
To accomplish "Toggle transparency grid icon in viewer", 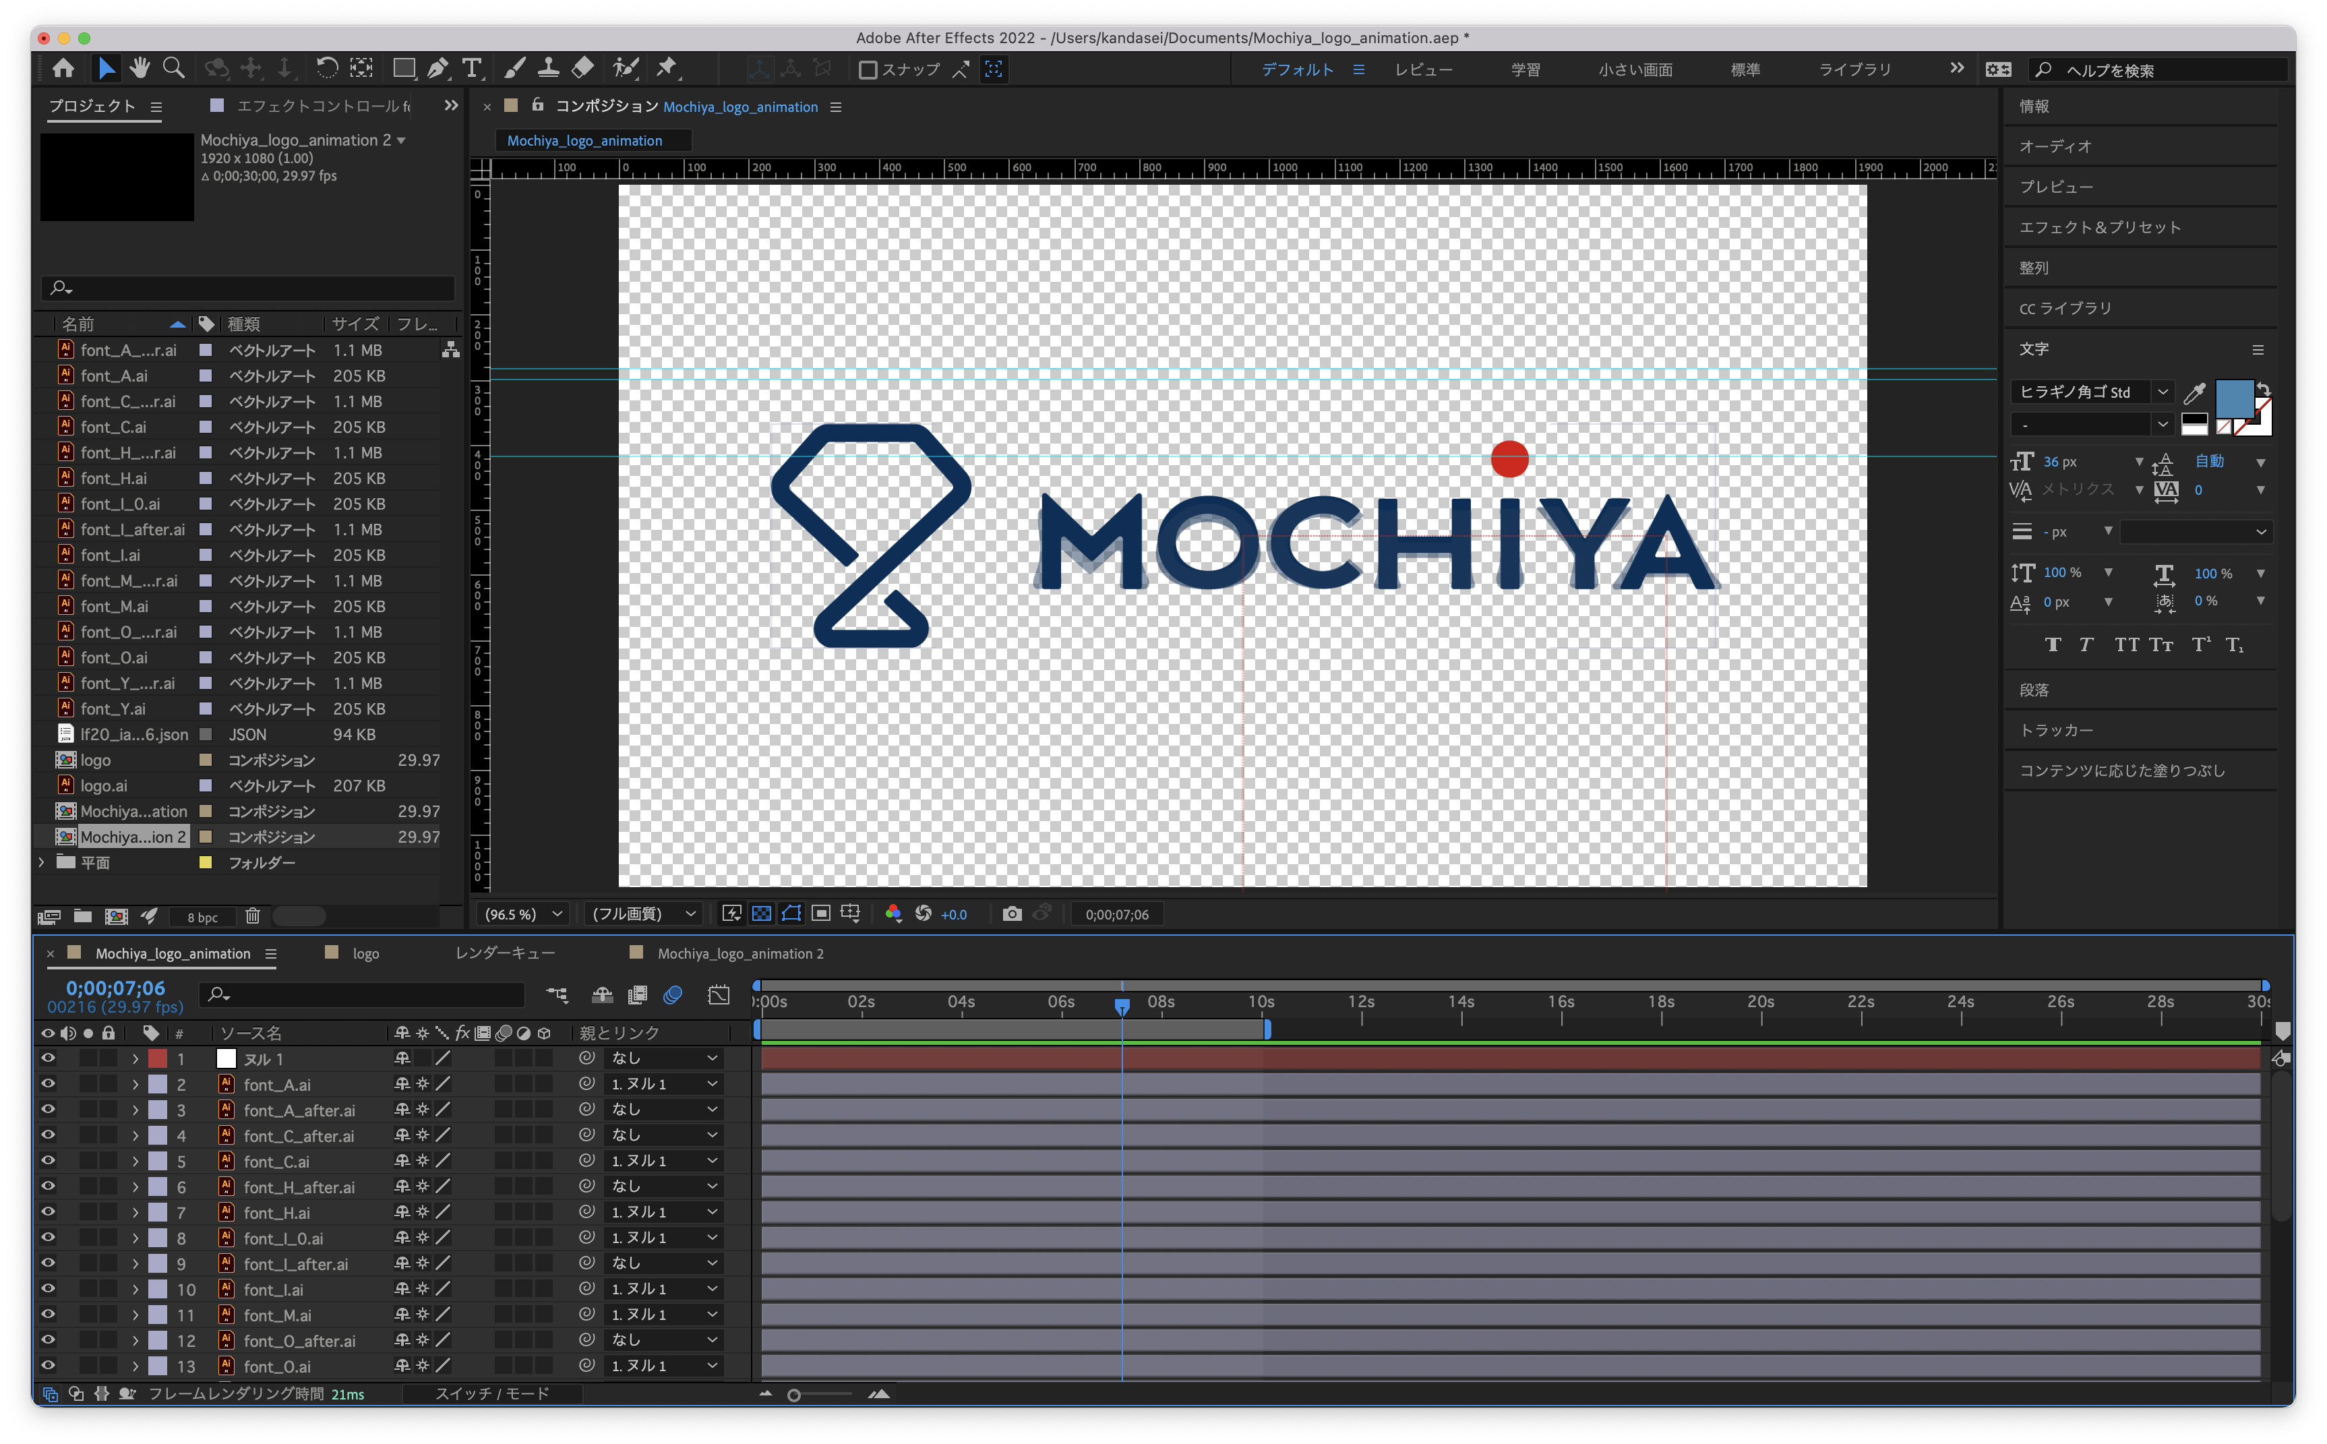I will tap(761, 914).
